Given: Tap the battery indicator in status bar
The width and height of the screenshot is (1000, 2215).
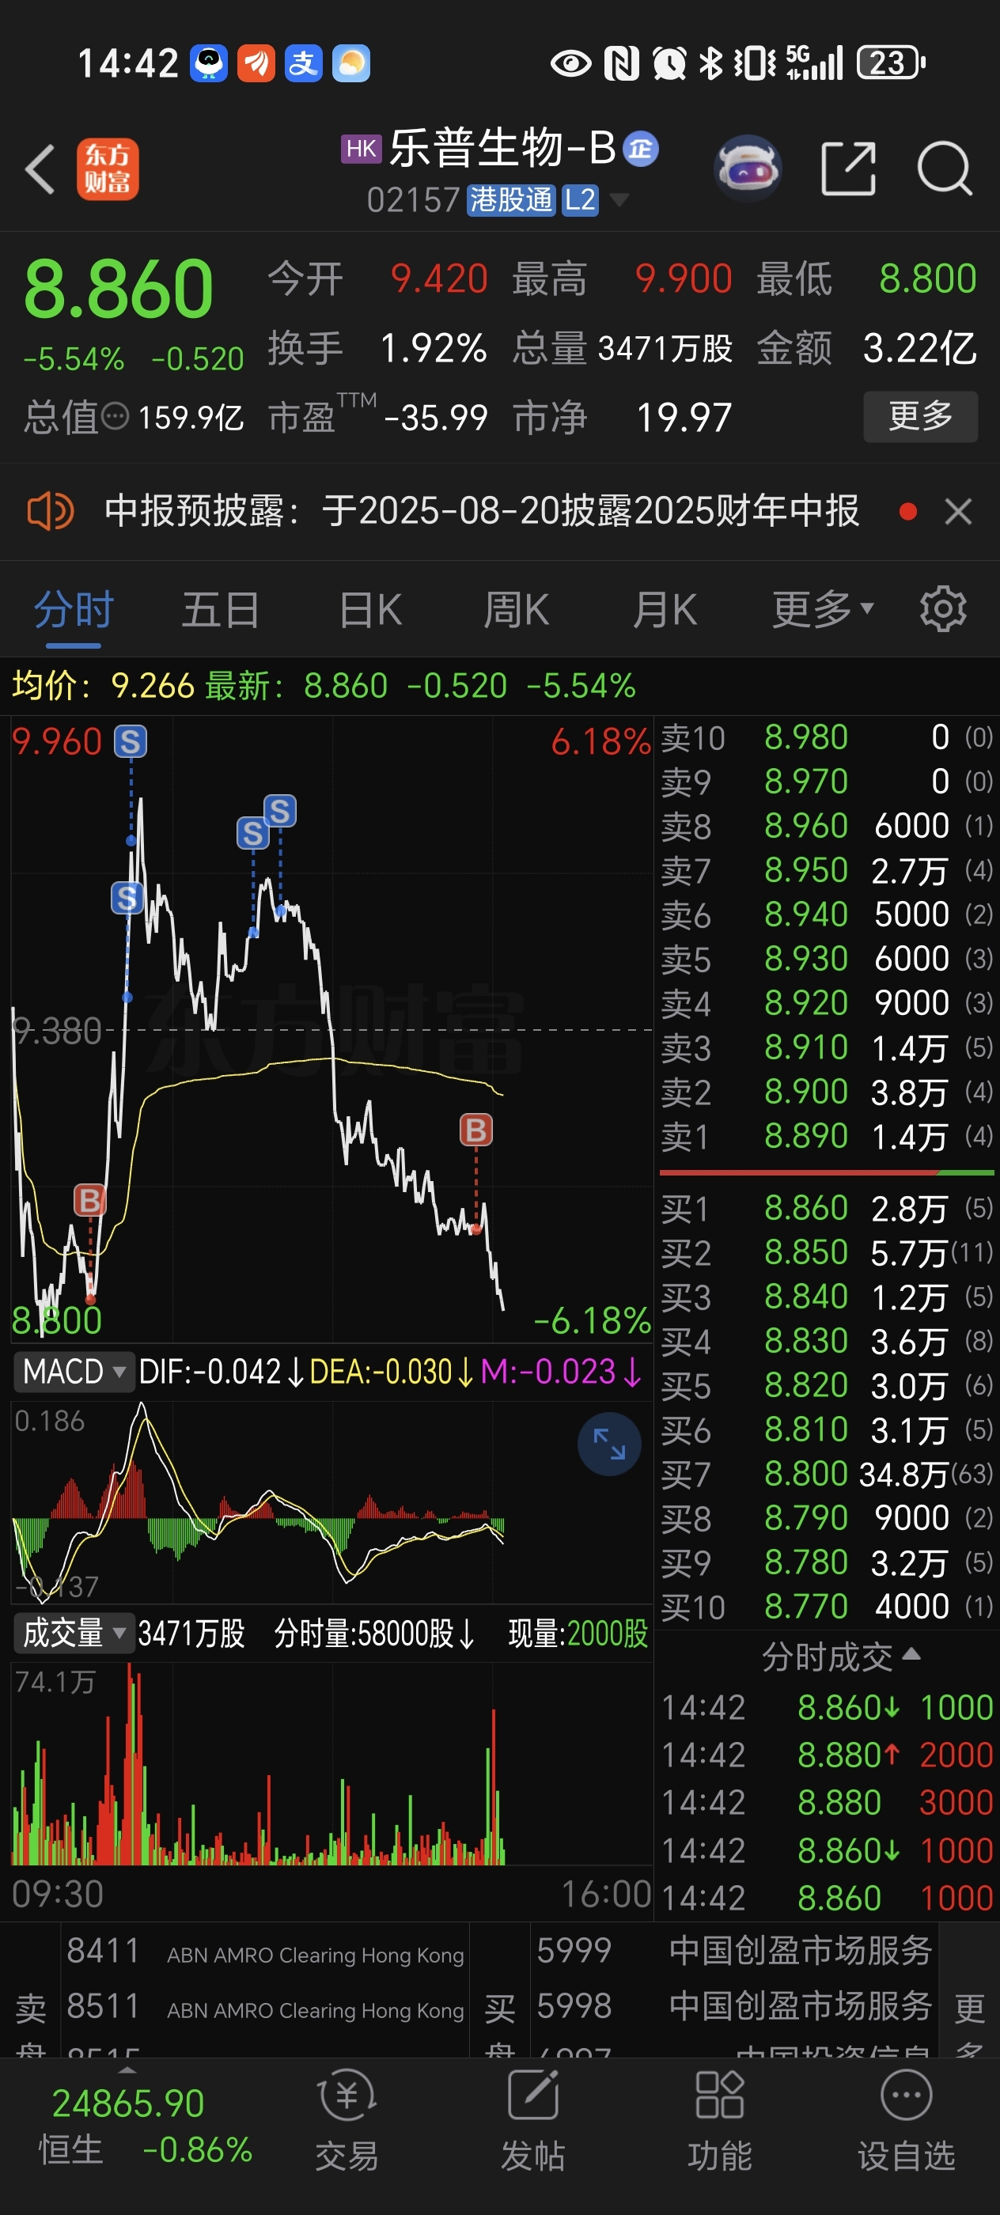Looking at the screenshot, I should click(892, 62).
